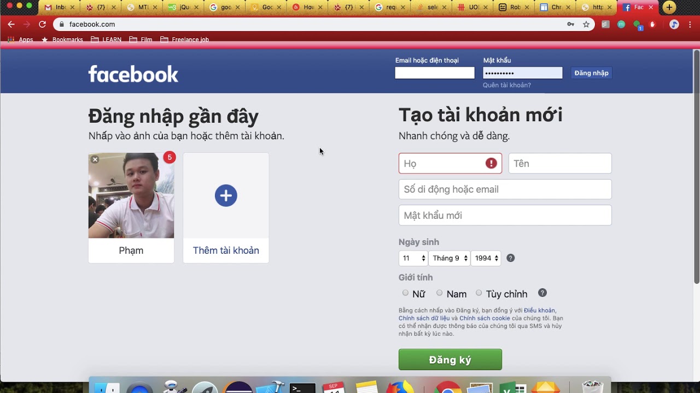The image size is (700, 393).
Task: Remove the Phạm account with the X icon
Action: [95, 159]
